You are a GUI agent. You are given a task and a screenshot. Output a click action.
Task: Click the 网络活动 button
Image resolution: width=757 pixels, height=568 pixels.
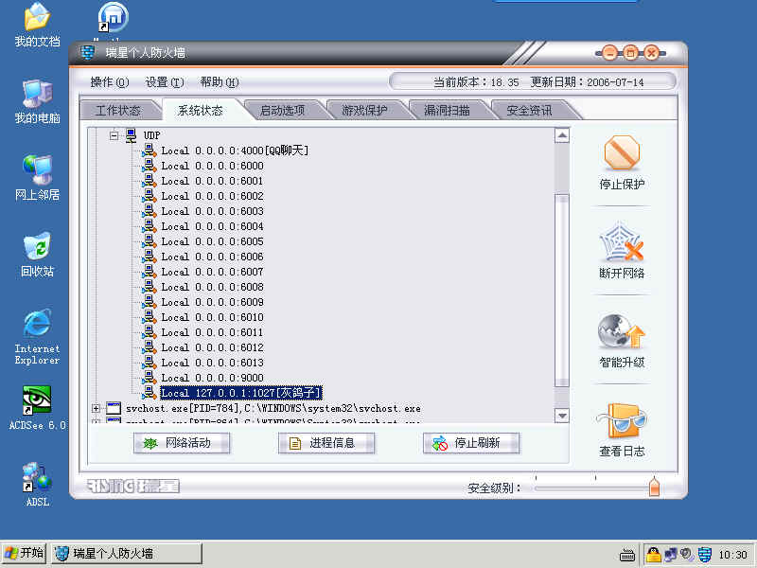pos(182,443)
